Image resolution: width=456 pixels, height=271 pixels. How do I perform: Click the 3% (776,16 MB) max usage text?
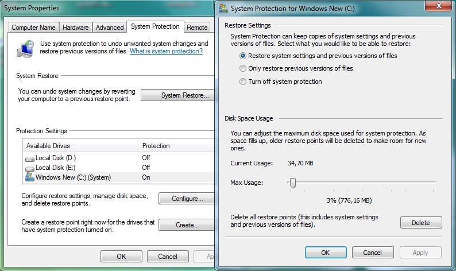coord(349,200)
